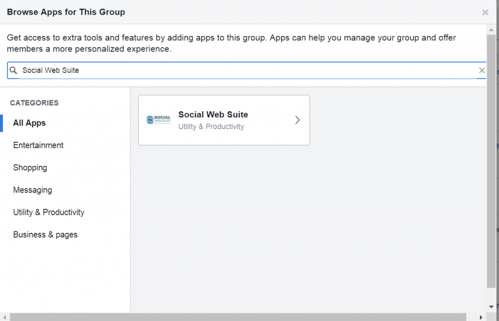Click inside the search input field

[x=195, y=70]
